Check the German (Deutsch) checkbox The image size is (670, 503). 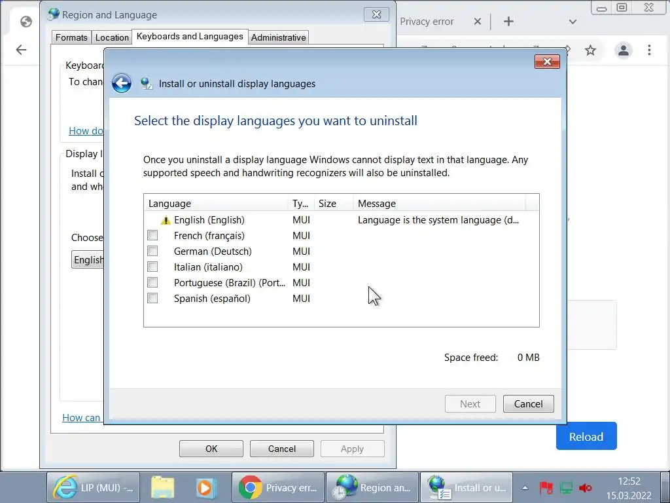click(x=152, y=251)
